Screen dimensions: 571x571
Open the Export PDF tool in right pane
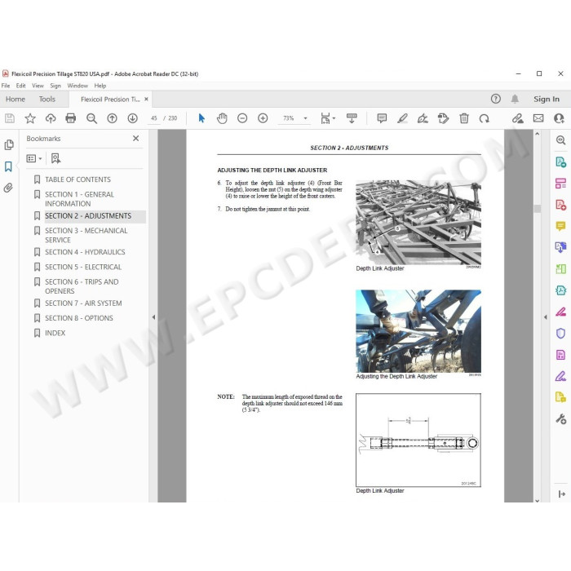point(560,162)
